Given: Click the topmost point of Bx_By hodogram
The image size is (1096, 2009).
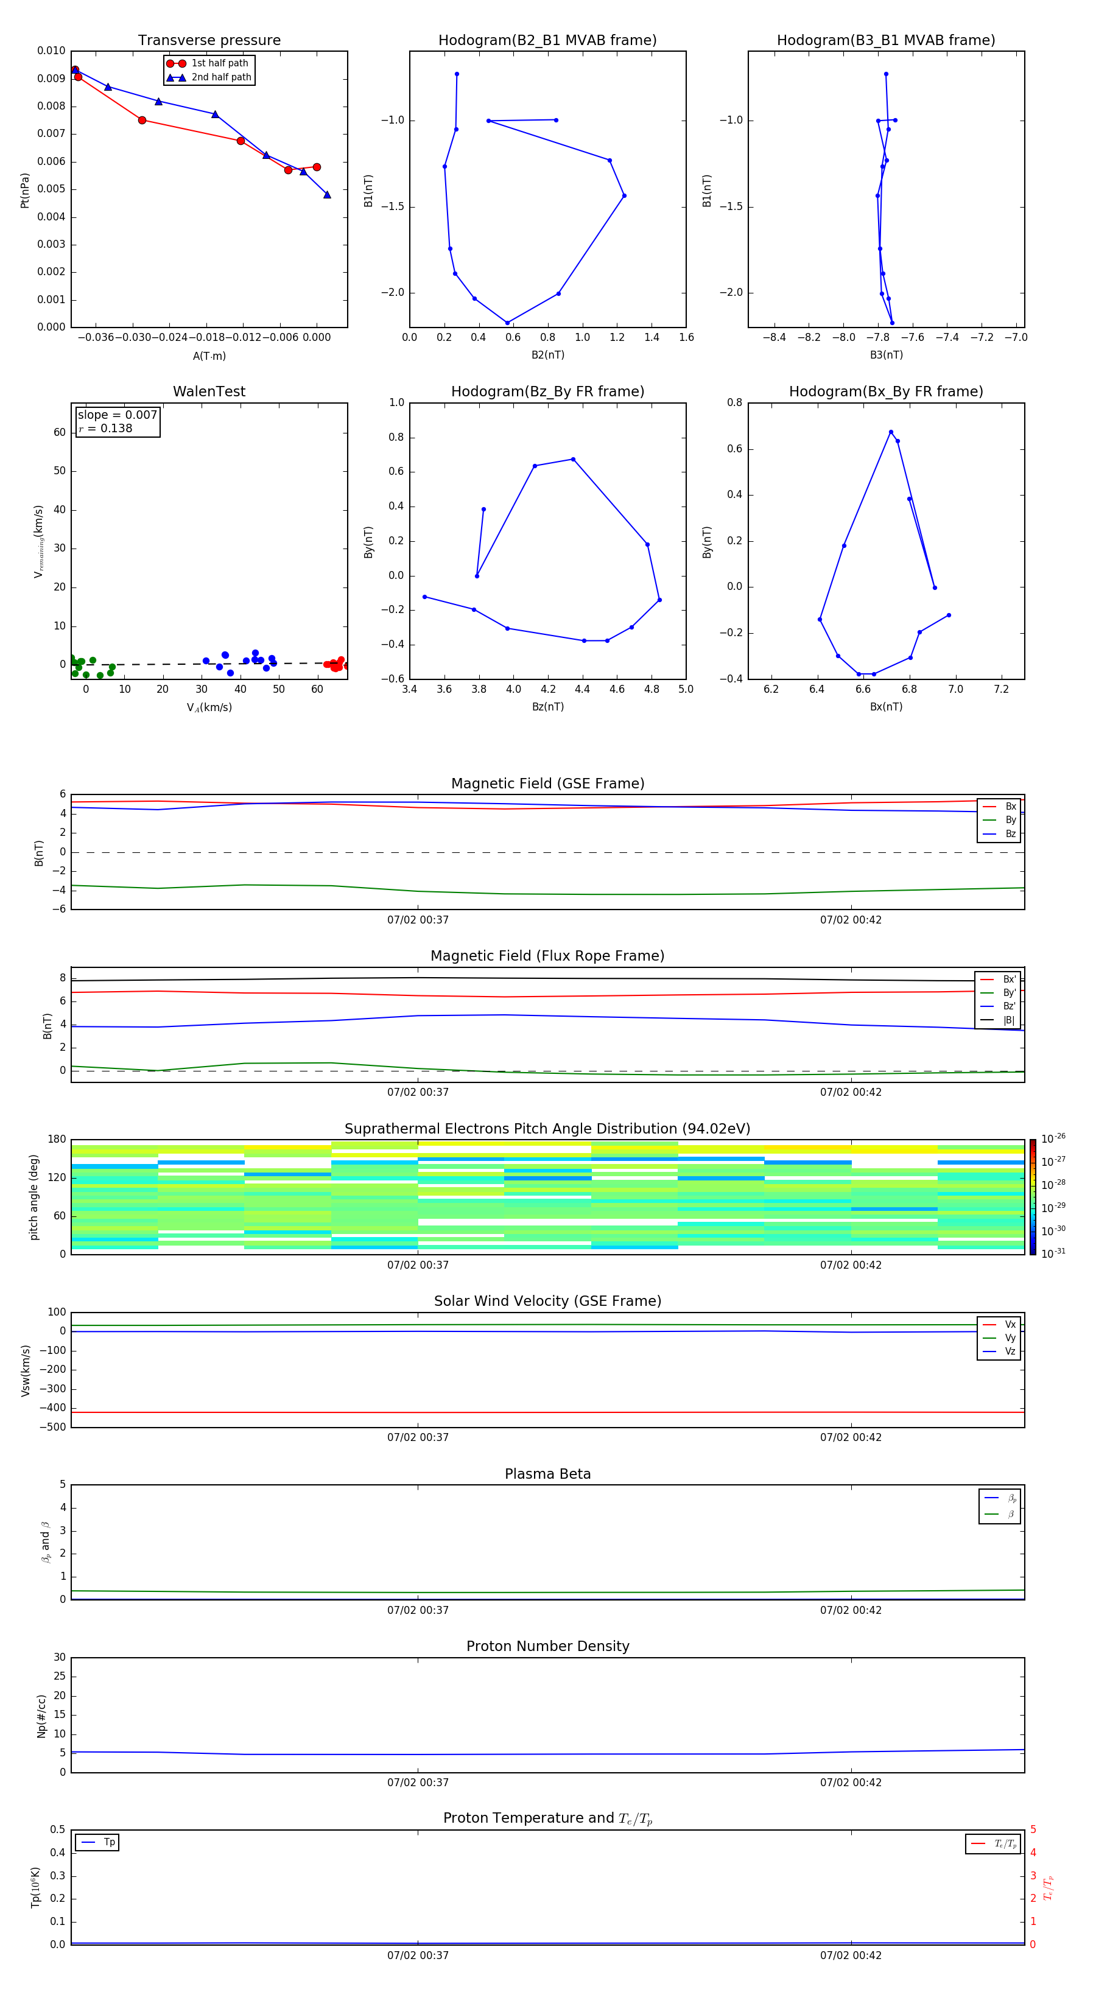Looking at the screenshot, I should [x=891, y=432].
